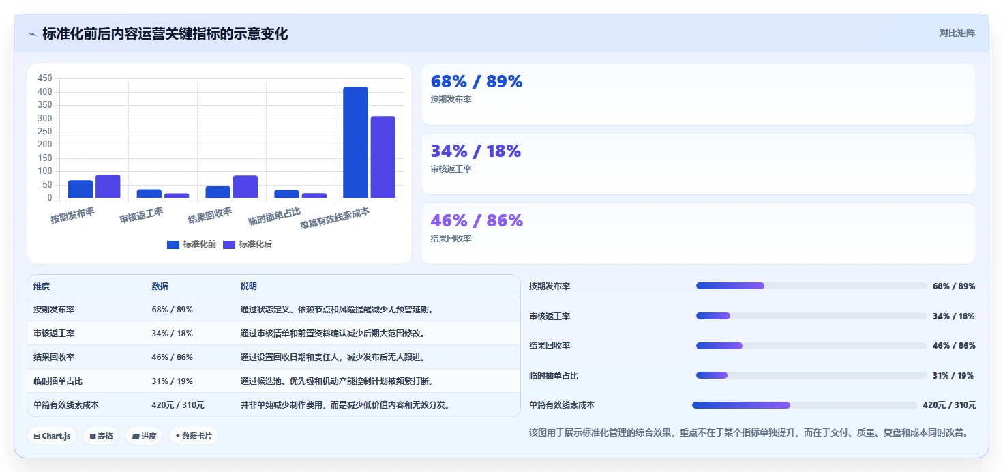Toggle the 标准化后 legend item
Viewport: 1003px width, 472px height.
tap(248, 244)
